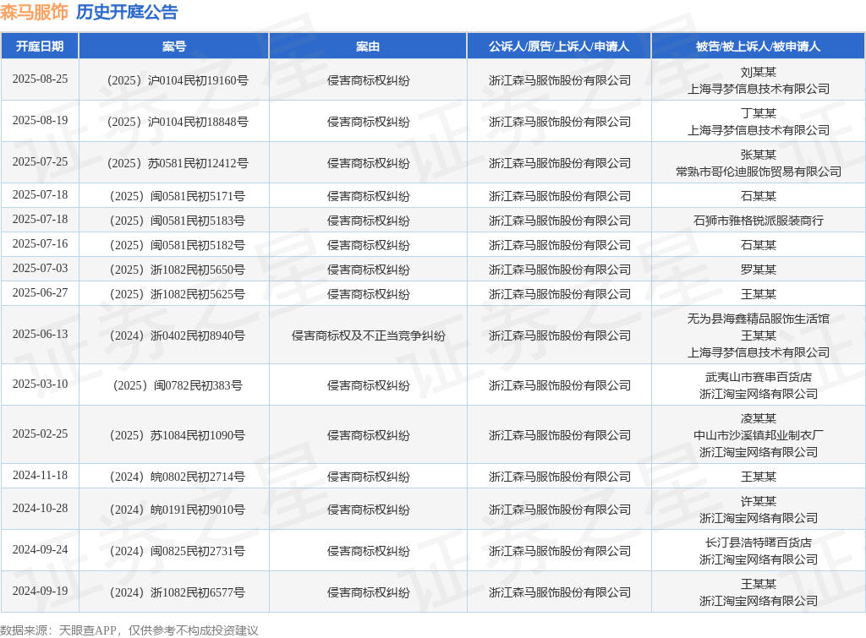This screenshot has width=866, height=638.
Task: Click the date 2025-06-27
Action: 40,292
